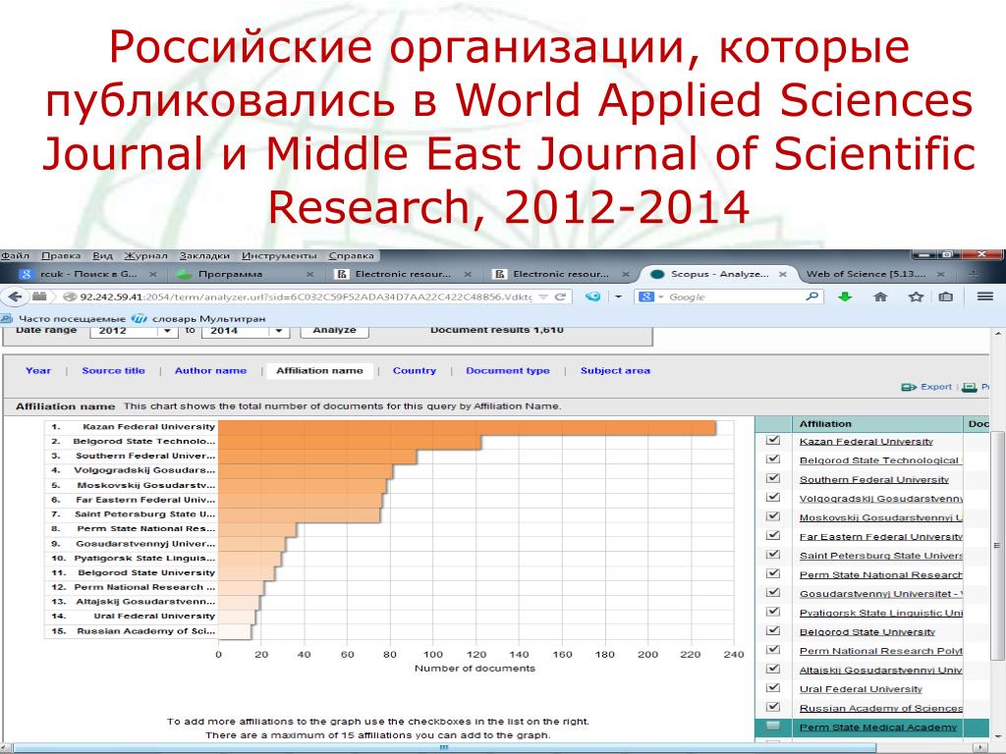The width and height of the screenshot is (1006, 754).
Task: Uncheck Southern Federal University checkbox
Action: point(773,478)
